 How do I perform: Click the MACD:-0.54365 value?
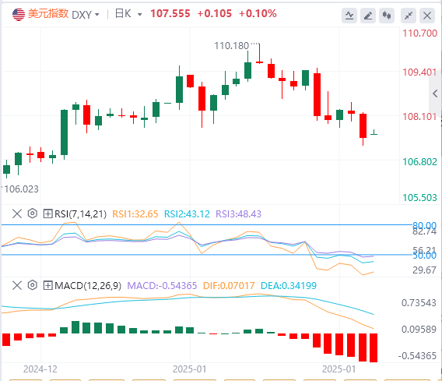coord(162,286)
